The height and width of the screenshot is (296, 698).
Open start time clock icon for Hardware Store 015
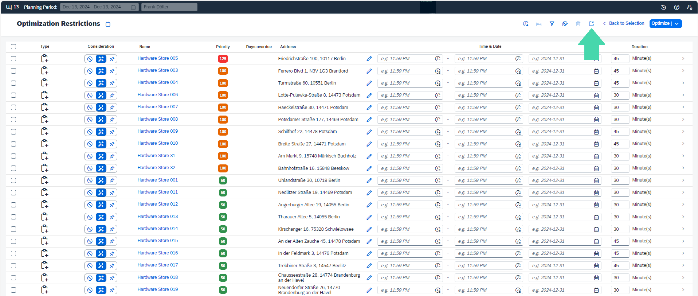(438, 241)
